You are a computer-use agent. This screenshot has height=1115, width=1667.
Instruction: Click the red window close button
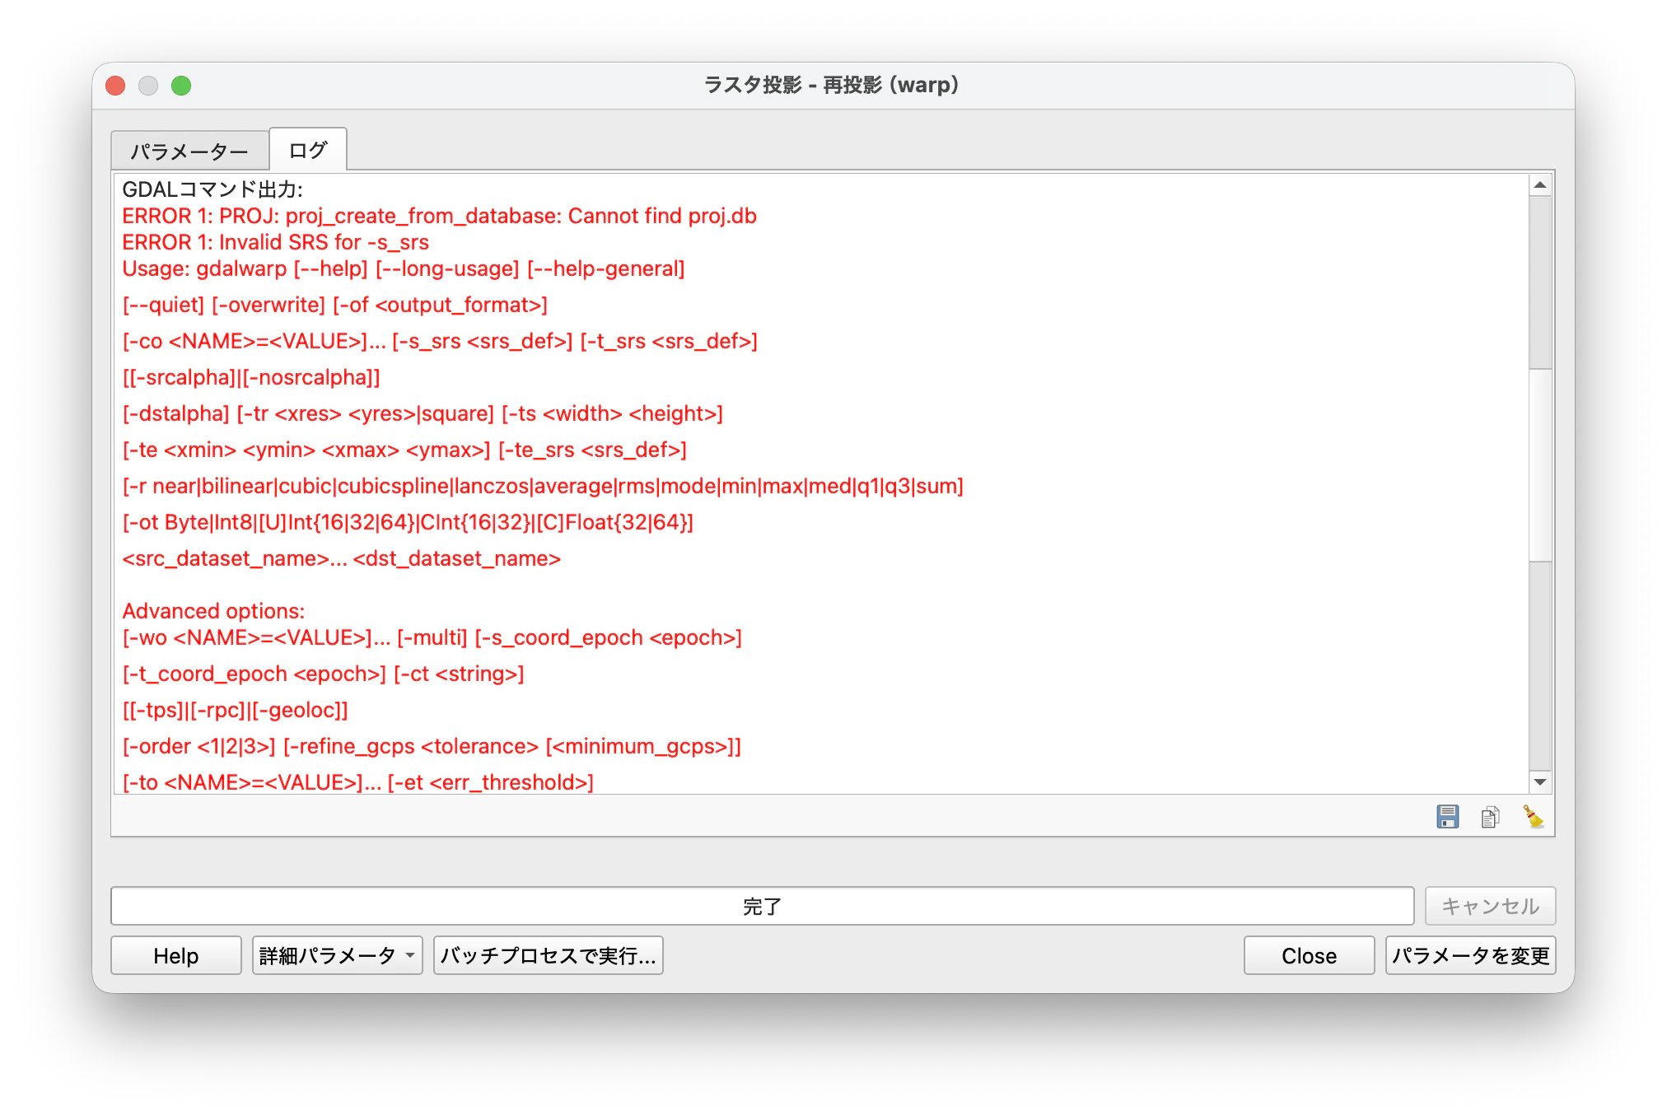click(116, 86)
